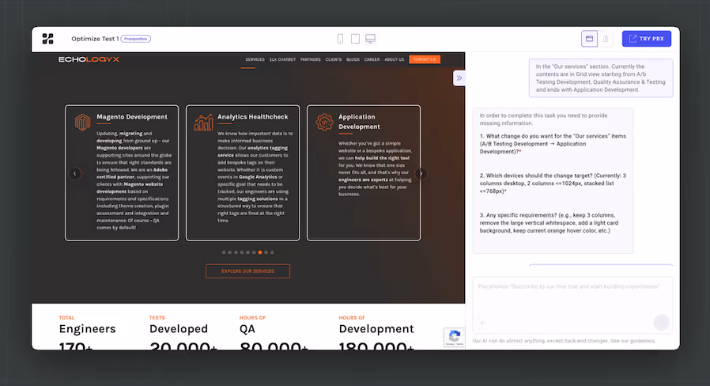Image resolution: width=710 pixels, height=386 pixels.
Task: Select the Analytics Healthcheck card heading
Action: [x=253, y=117]
